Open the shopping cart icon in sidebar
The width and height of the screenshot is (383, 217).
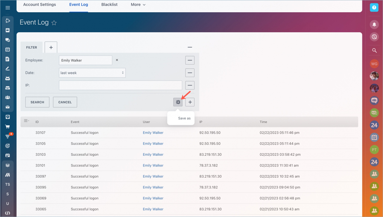point(8,126)
